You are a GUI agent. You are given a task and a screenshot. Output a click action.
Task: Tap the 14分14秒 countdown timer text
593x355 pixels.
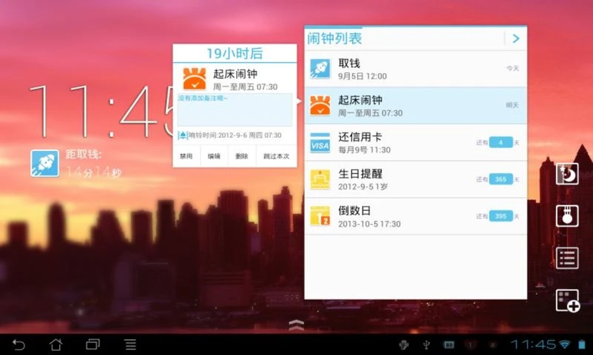point(94,172)
